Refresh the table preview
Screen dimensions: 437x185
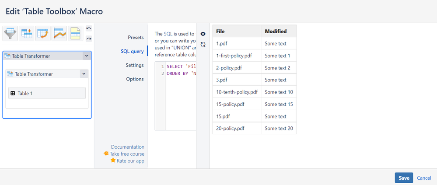203,44
